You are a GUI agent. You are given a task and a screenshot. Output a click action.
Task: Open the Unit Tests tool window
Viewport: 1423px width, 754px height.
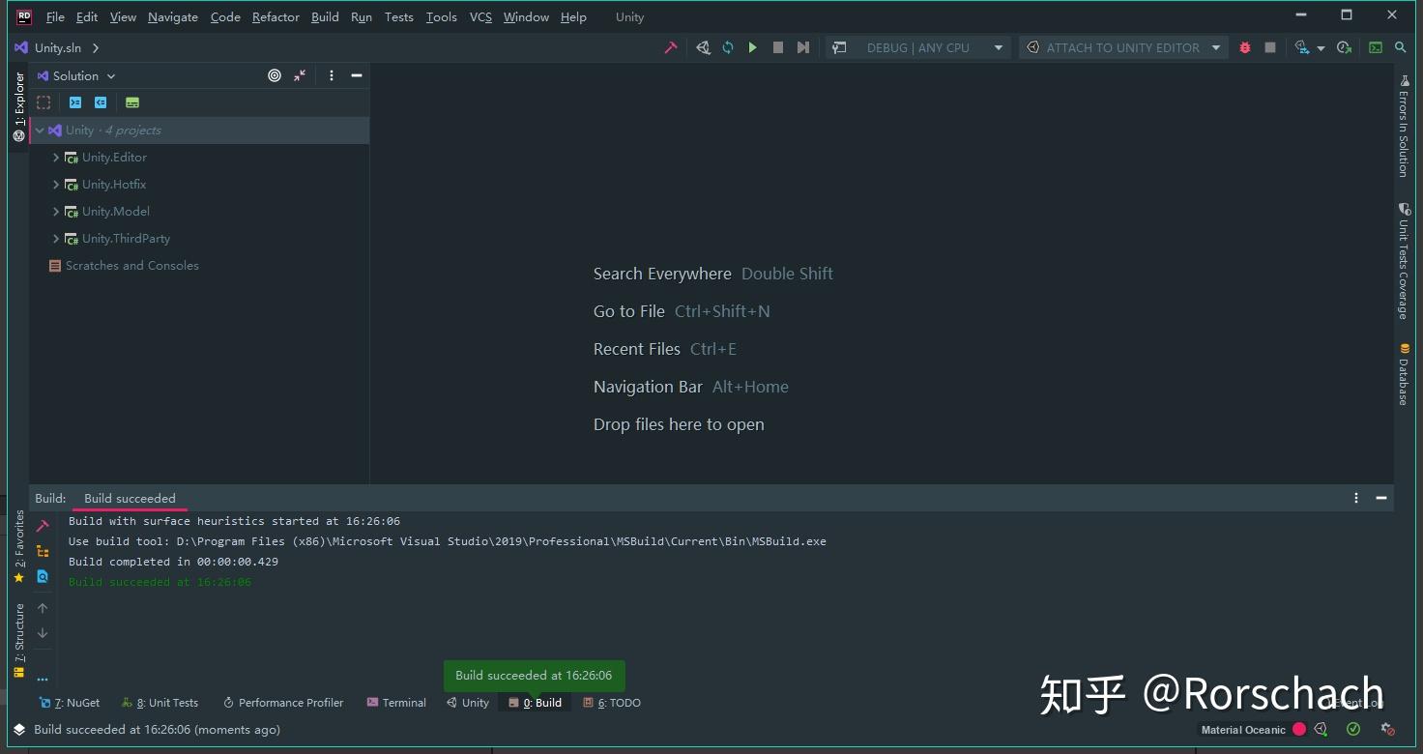[x=160, y=703]
